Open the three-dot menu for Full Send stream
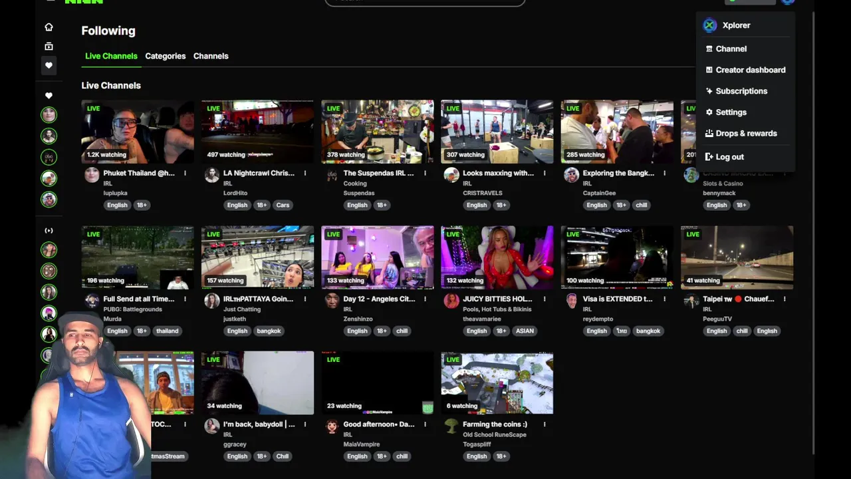 tap(185, 299)
